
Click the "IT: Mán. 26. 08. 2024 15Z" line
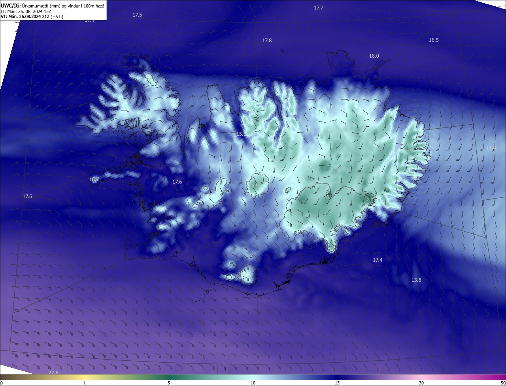[25, 11]
